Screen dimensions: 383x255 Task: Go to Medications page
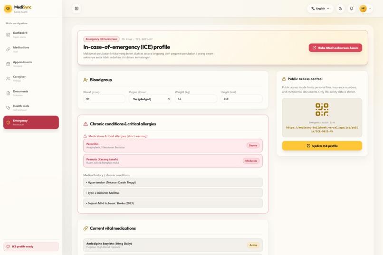tap(31, 49)
